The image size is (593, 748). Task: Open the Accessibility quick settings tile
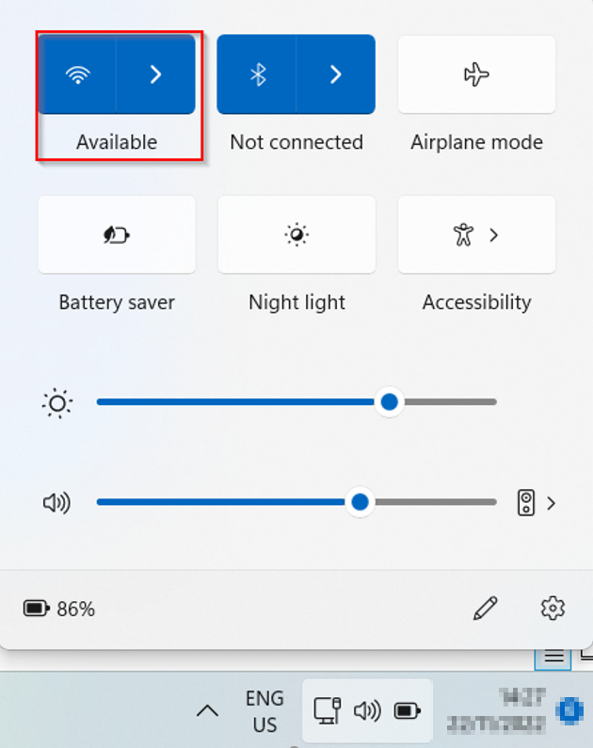pyautogui.click(x=476, y=236)
